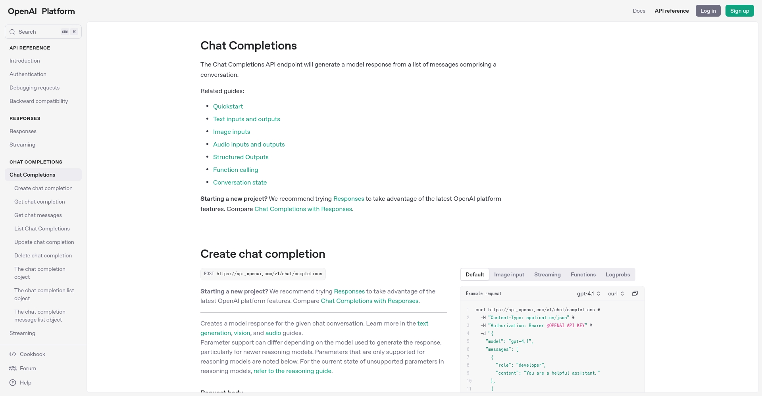Click the Log in button
This screenshot has height=396, width=762.
(x=708, y=11)
